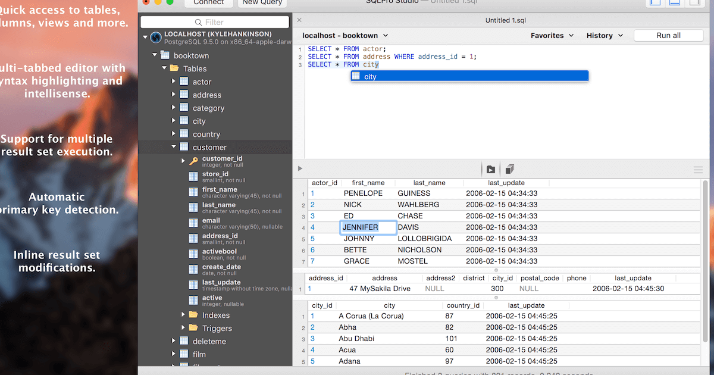Open the History dropdown

pyautogui.click(x=605, y=36)
